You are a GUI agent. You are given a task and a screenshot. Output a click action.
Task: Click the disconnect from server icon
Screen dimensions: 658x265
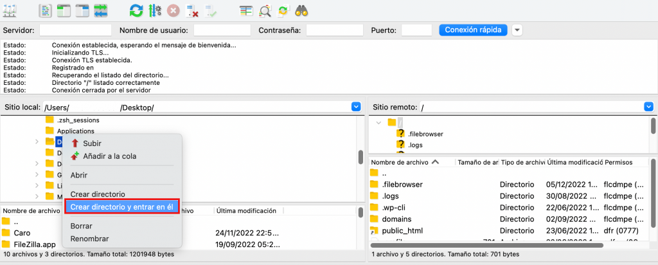pos(192,10)
